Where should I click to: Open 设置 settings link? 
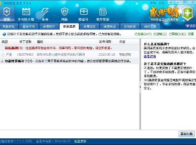click(x=191, y=34)
